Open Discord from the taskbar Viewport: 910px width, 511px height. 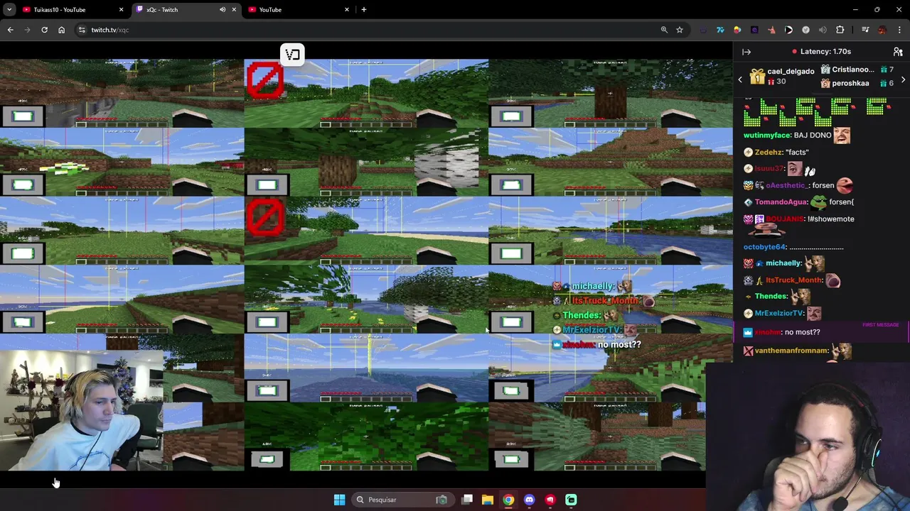(x=529, y=500)
